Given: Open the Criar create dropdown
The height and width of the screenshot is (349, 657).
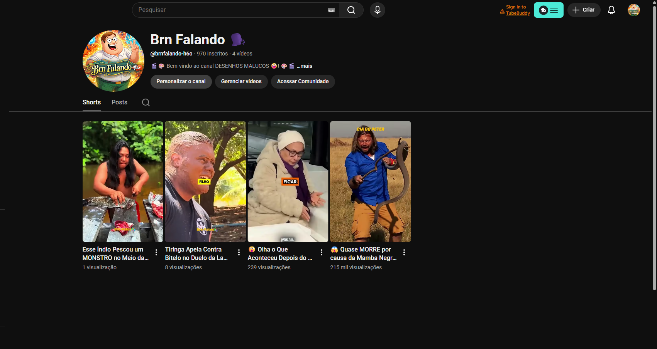Looking at the screenshot, I should (x=584, y=10).
